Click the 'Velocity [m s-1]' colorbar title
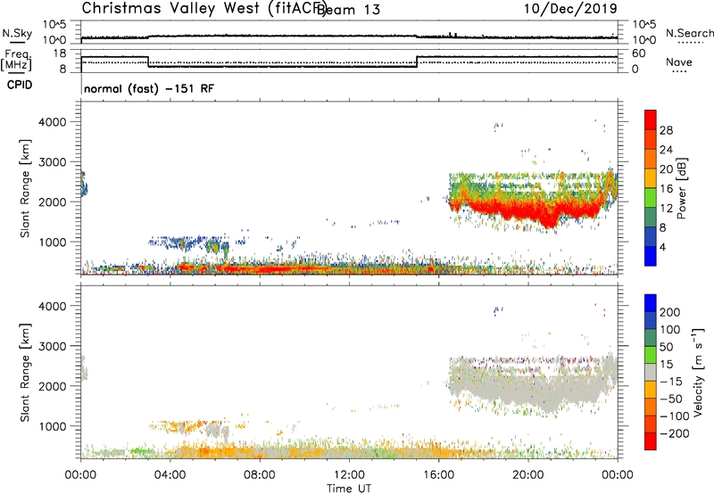Viewport: 714px width, 494px height. click(699, 372)
